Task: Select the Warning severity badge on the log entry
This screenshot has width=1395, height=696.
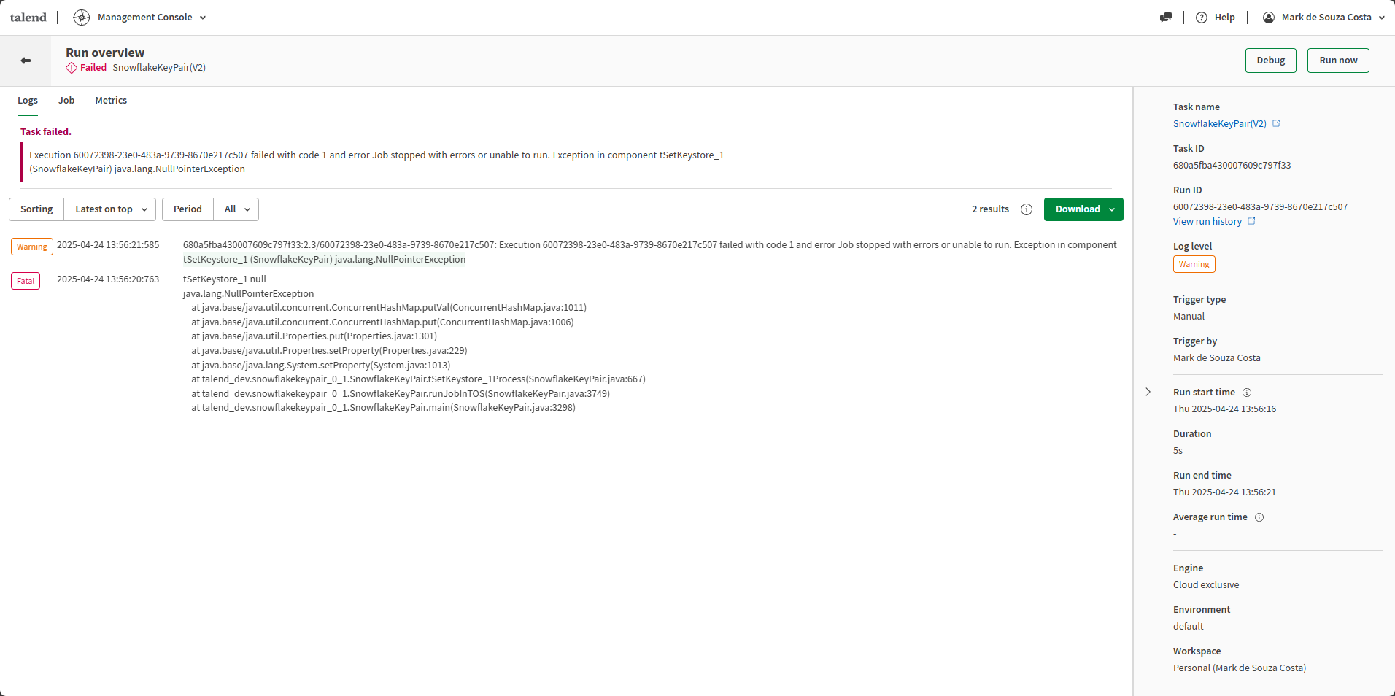Action: tap(31, 246)
